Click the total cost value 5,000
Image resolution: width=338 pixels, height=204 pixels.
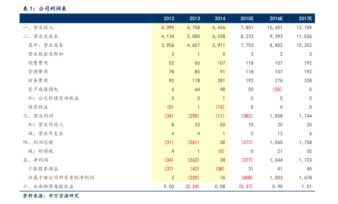point(193,36)
